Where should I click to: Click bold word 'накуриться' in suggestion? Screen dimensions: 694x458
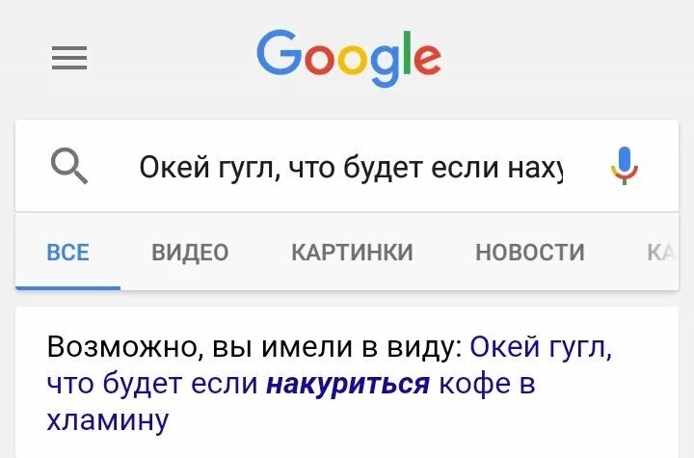[347, 384]
